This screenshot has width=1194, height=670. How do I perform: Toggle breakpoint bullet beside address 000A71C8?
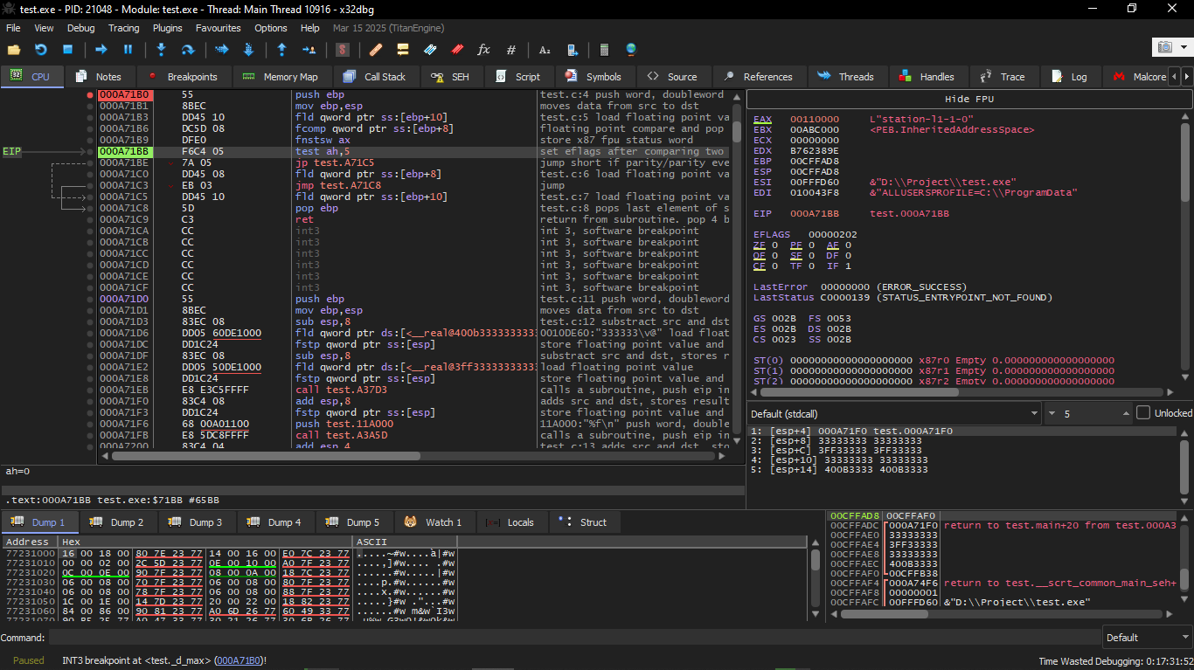pyautogui.click(x=90, y=208)
